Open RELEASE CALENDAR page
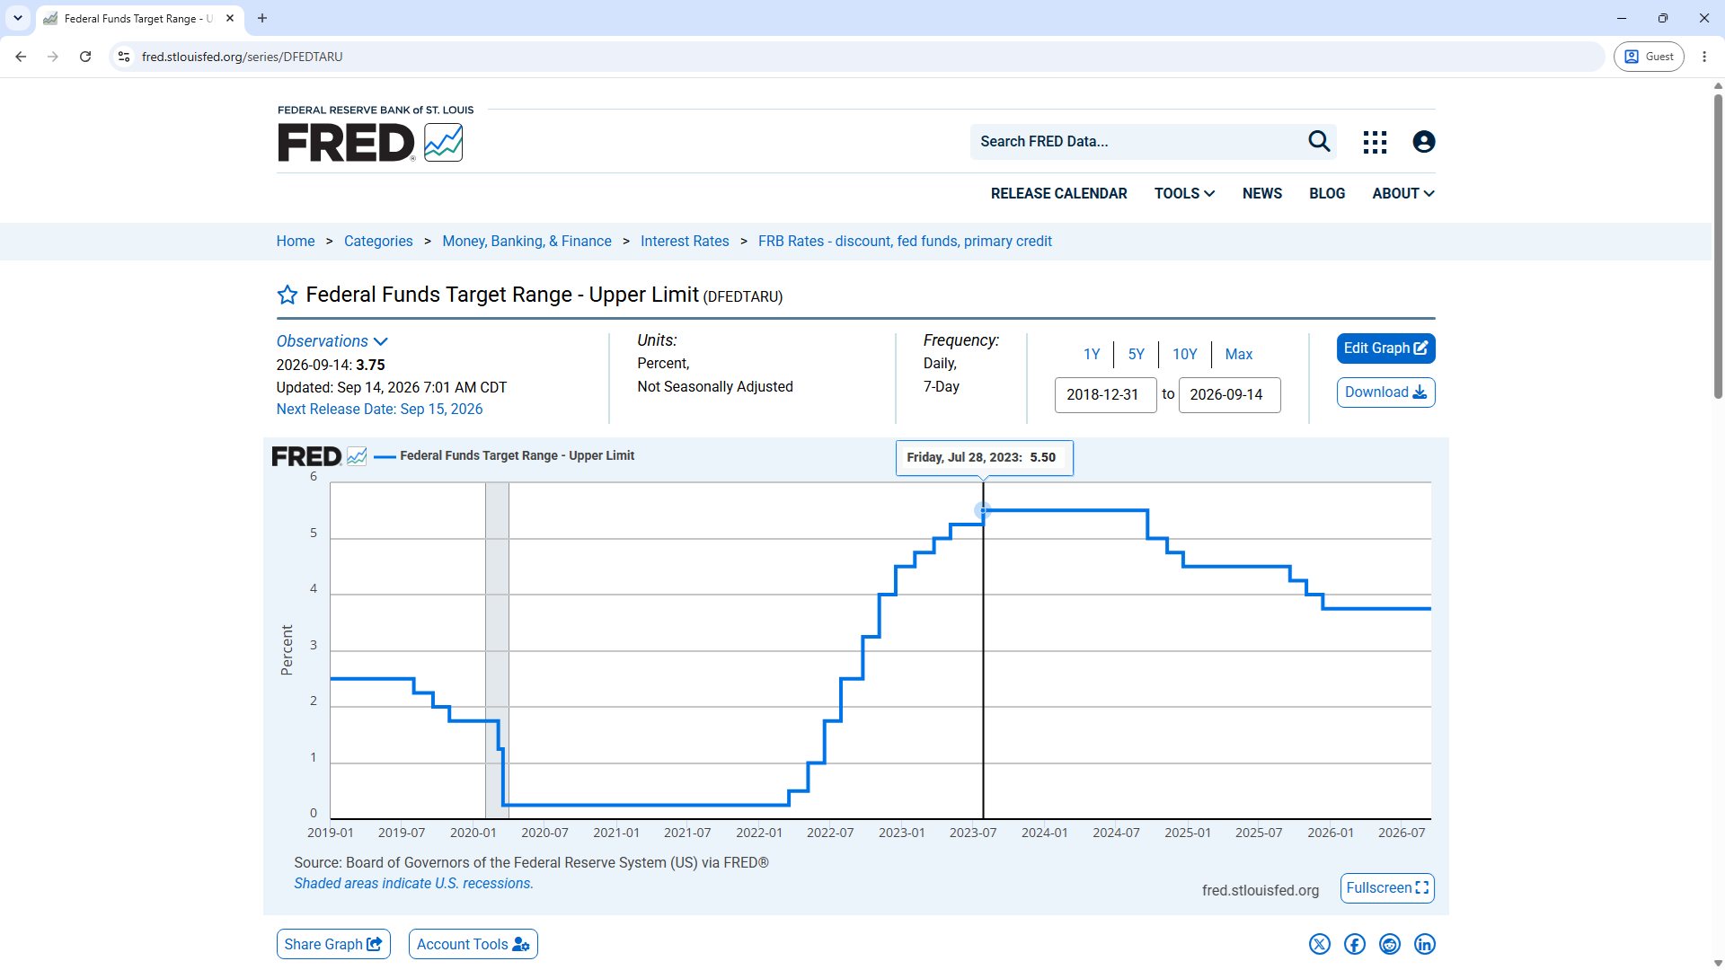Viewport: 1725px width, 970px height. (x=1058, y=193)
